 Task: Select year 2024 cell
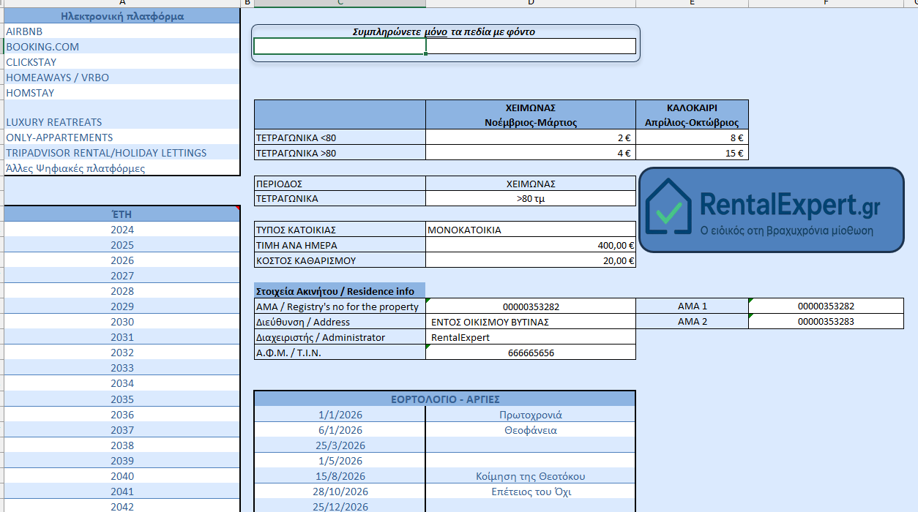click(x=122, y=230)
